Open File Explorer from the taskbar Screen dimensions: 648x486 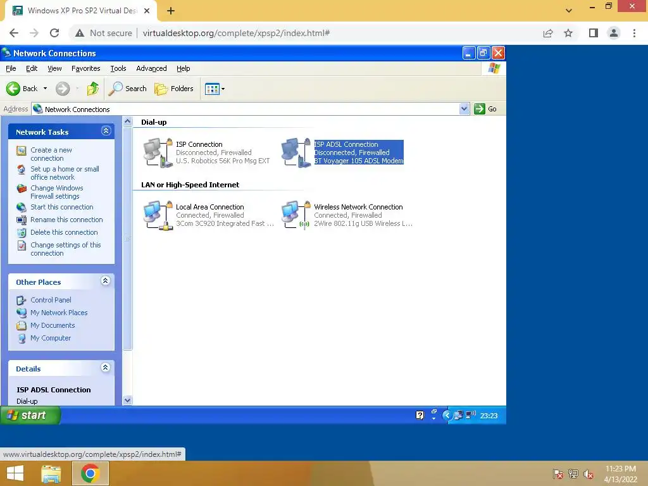pos(51,473)
